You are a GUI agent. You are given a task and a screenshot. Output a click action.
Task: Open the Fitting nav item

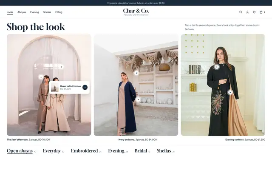point(59,12)
